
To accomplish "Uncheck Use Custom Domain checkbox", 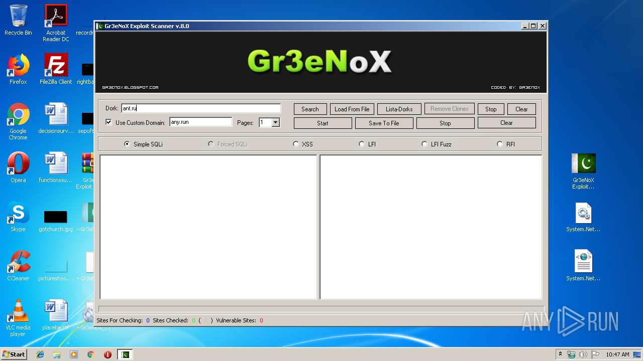I will pos(109,122).
